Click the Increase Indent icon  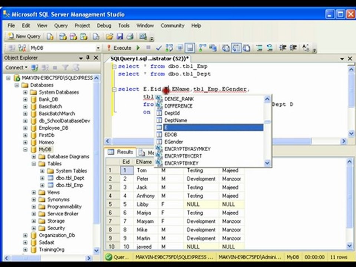293,48
